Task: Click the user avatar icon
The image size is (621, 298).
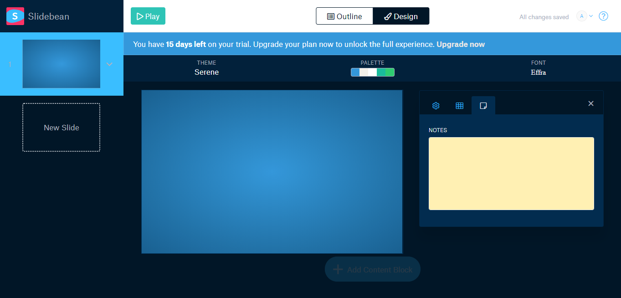Action: click(x=581, y=16)
